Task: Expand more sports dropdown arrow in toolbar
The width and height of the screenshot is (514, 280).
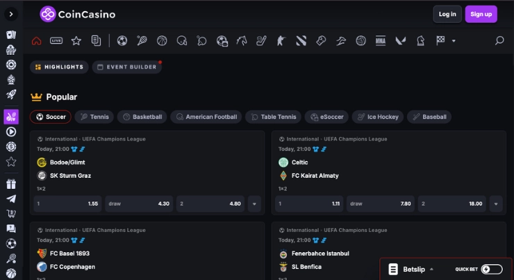Action: tap(454, 41)
